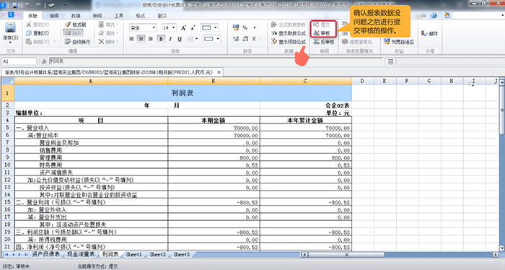Click the 反审核 un-audit button

[324, 42]
